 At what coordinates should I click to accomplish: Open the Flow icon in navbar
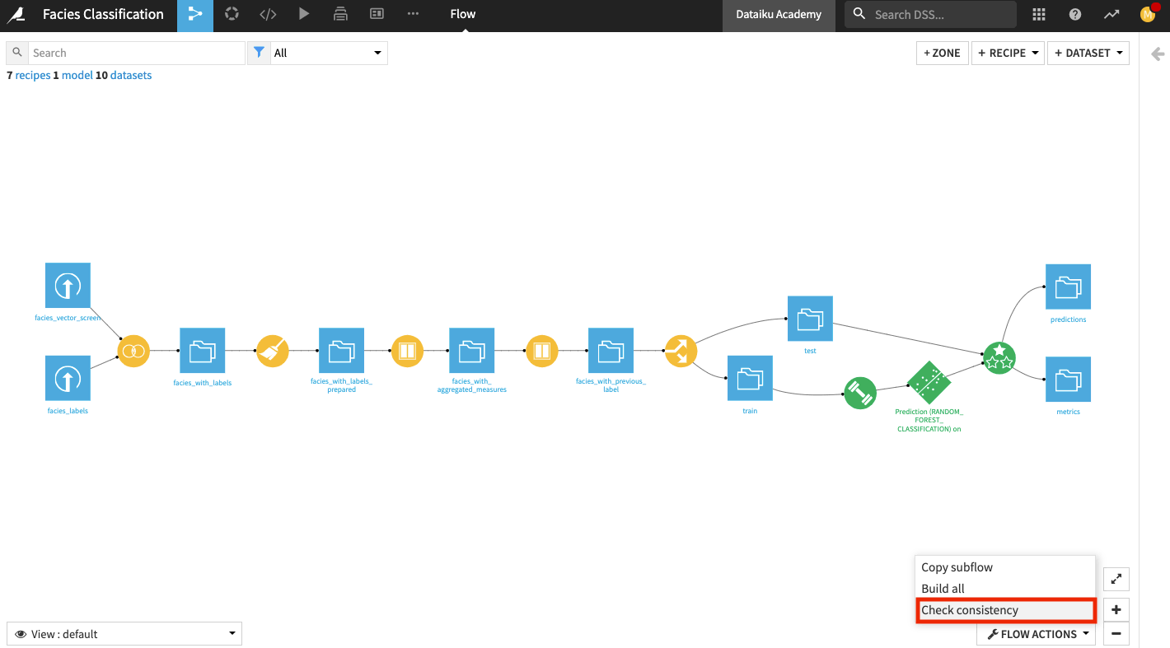click(x=195, y=14)
